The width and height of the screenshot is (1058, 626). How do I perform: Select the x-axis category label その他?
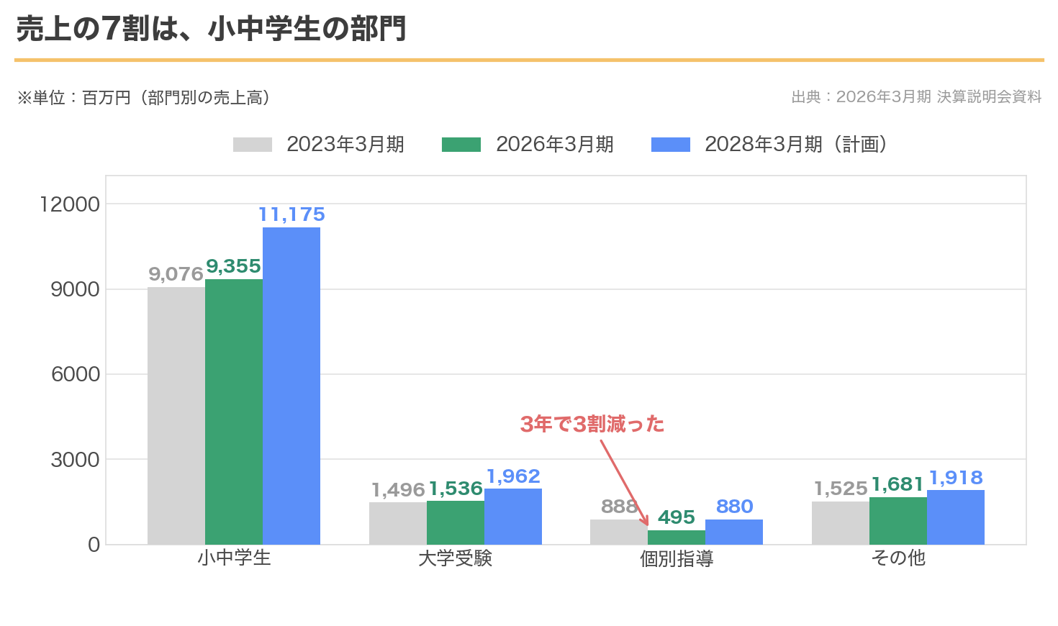tap(898, 558)
